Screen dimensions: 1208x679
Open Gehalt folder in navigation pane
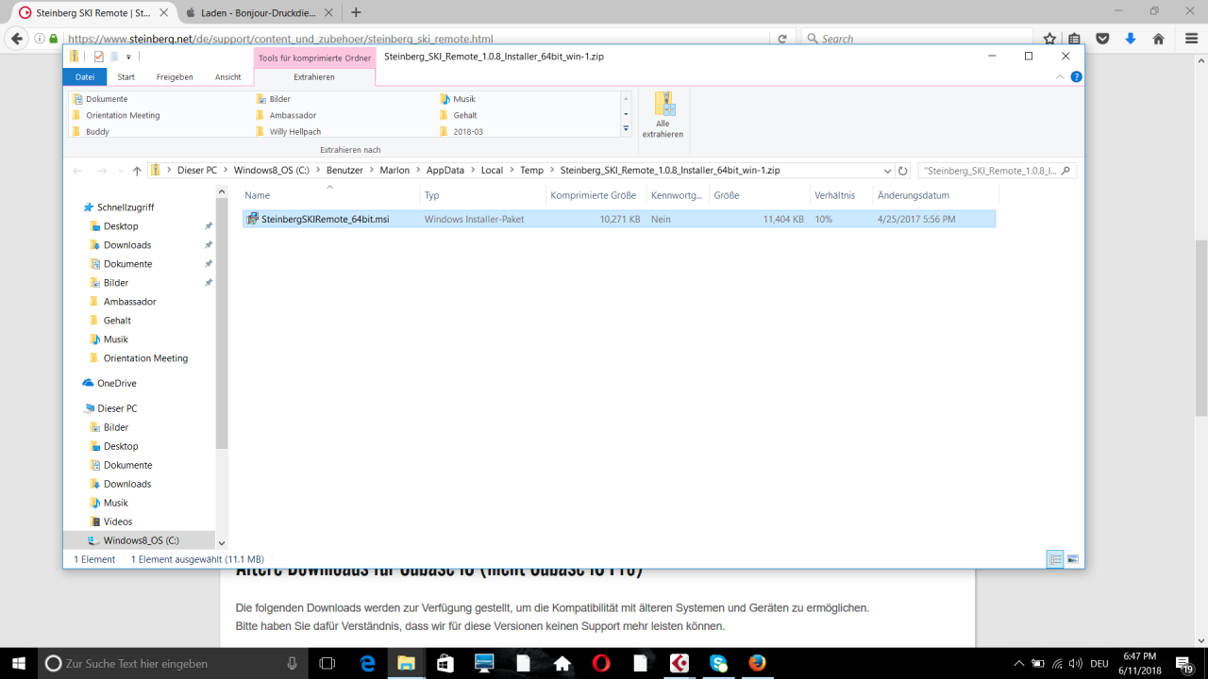click(x=117, y=321)
